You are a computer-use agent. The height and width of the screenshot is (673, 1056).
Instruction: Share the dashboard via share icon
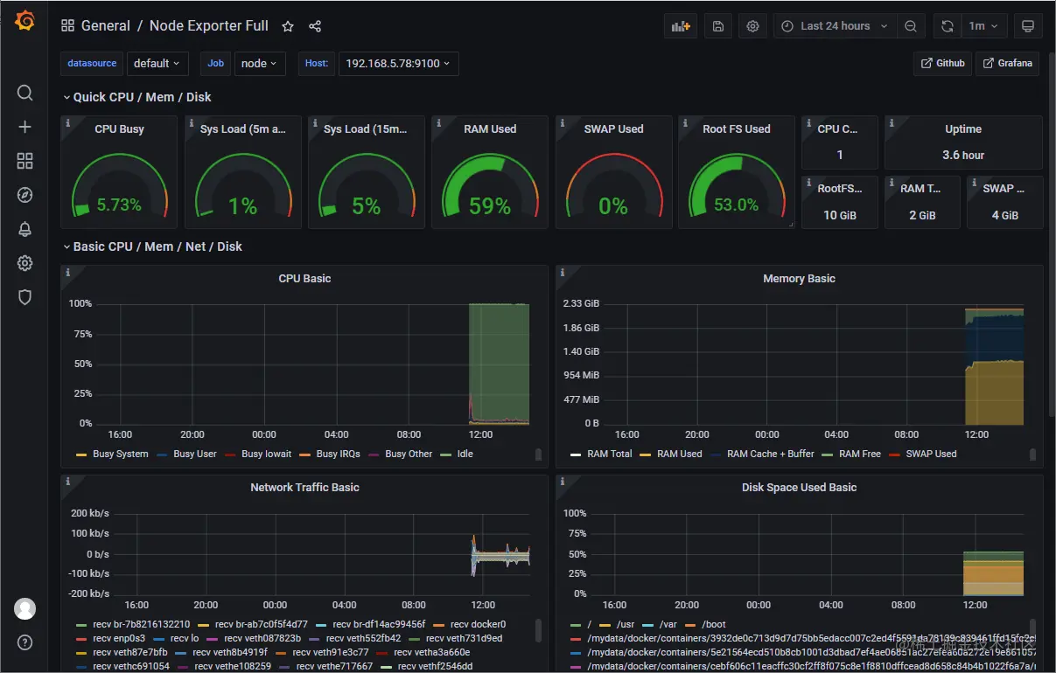click(315, 26)
